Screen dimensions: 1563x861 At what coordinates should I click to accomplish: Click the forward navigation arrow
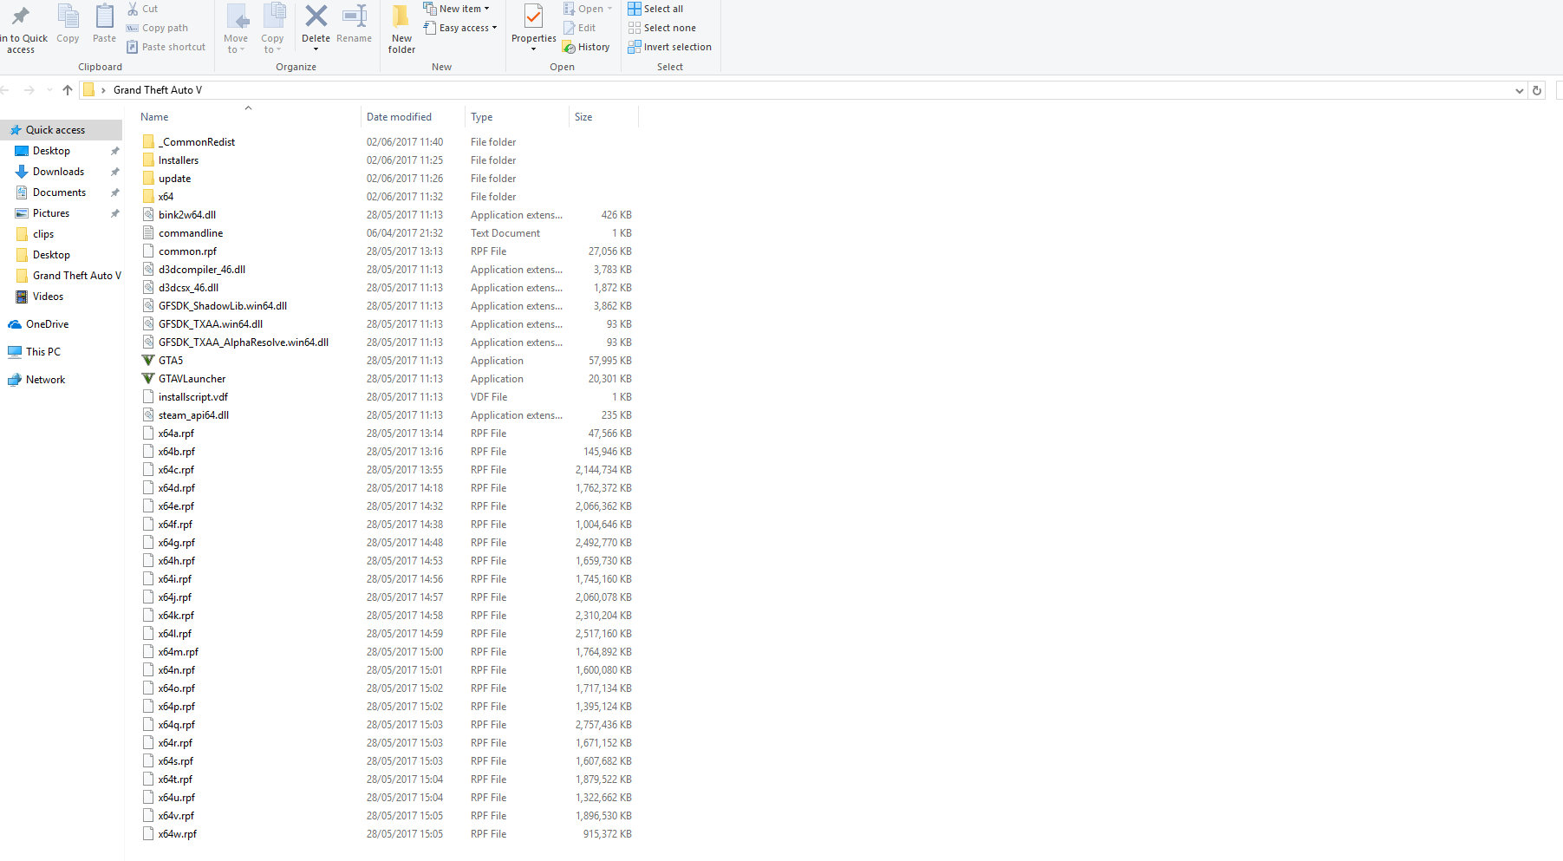pyautogui.click(x=29, y=90)
